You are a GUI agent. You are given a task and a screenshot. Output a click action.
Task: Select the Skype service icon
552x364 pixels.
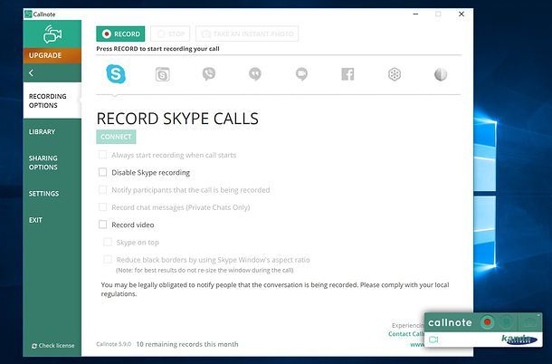coord(116,74)
